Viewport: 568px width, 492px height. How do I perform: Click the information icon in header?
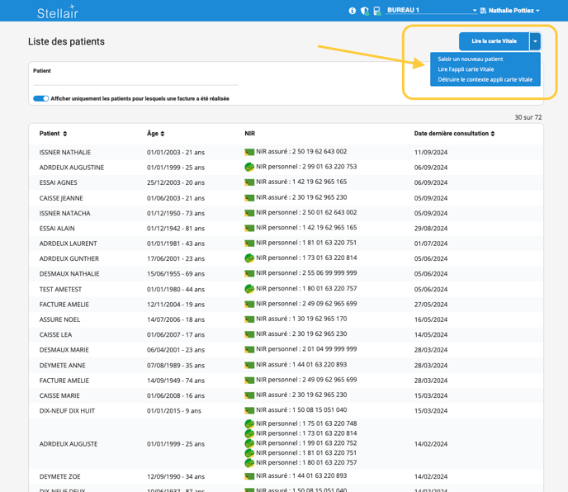[353, 11]
